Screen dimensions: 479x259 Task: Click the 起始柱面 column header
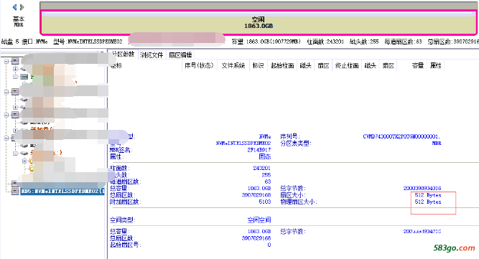pos(282,65)
